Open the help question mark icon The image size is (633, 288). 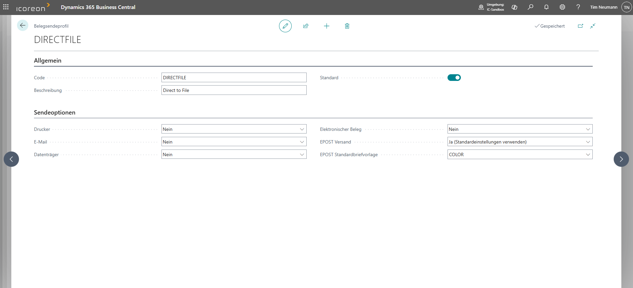coord(578,7)
